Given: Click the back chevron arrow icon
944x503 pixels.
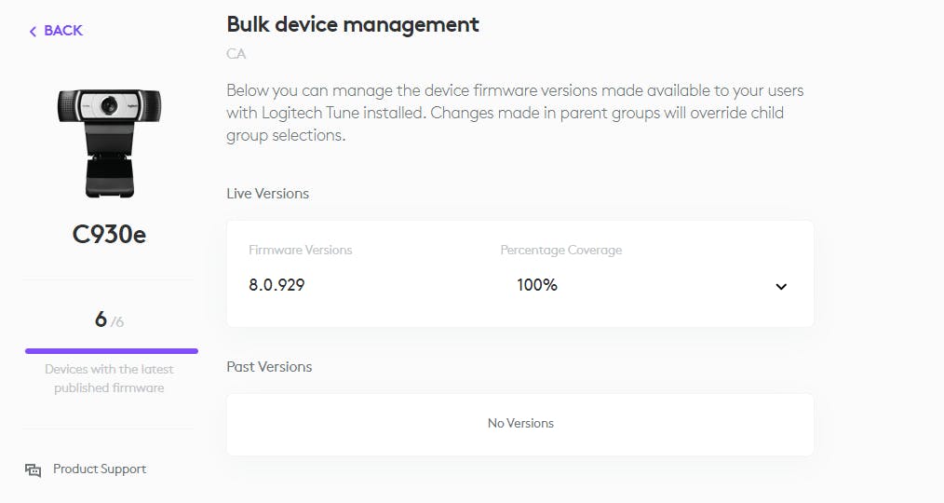Looking at the screenshot, I should pyautogui.click(x=33, y=32).
